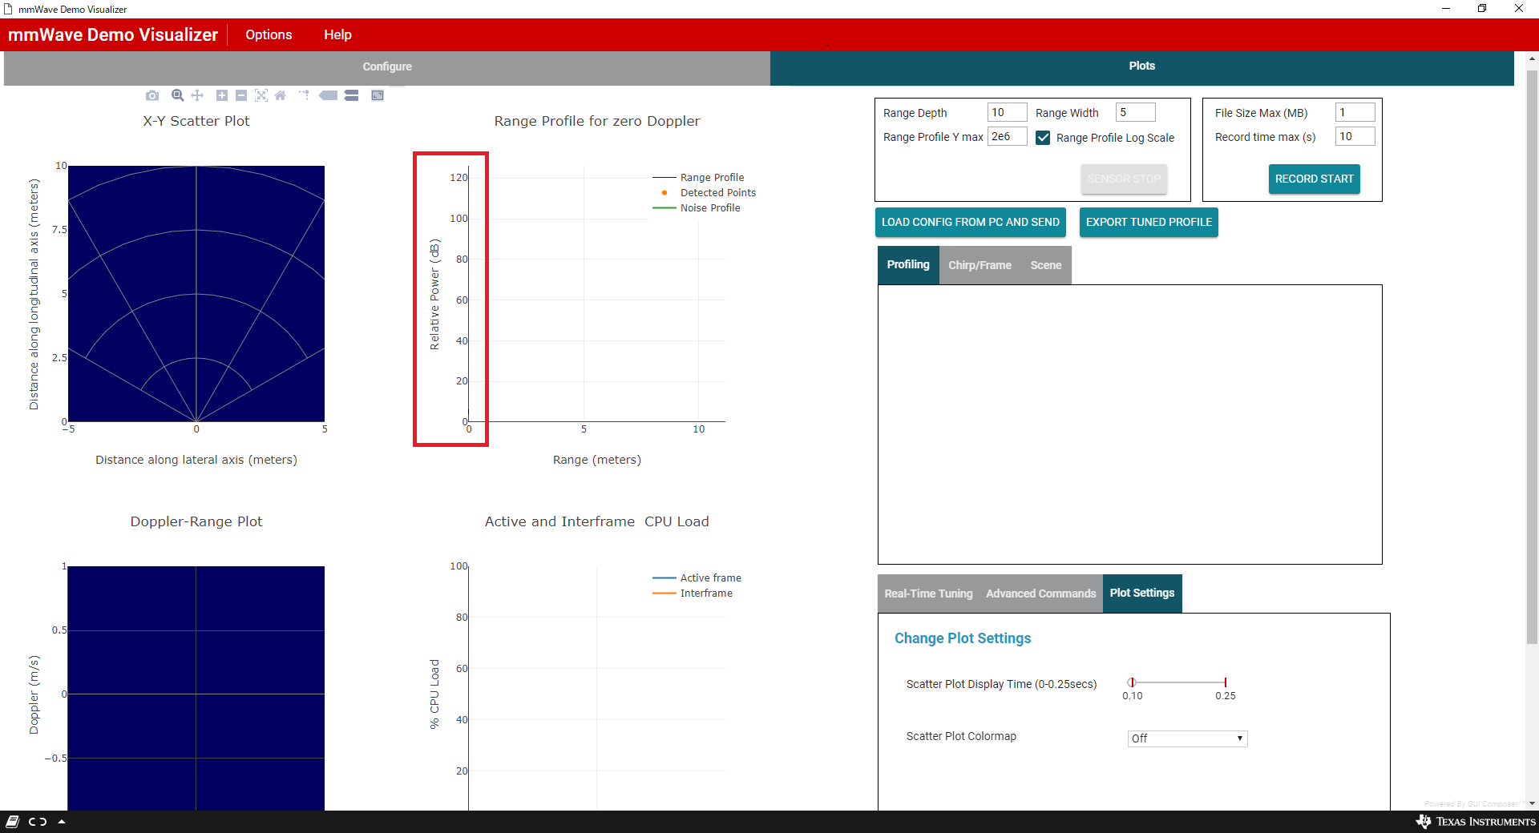1539x833 pixels.
Task: Select the Pan cross-arrows tool
Action: click(197, 95)
